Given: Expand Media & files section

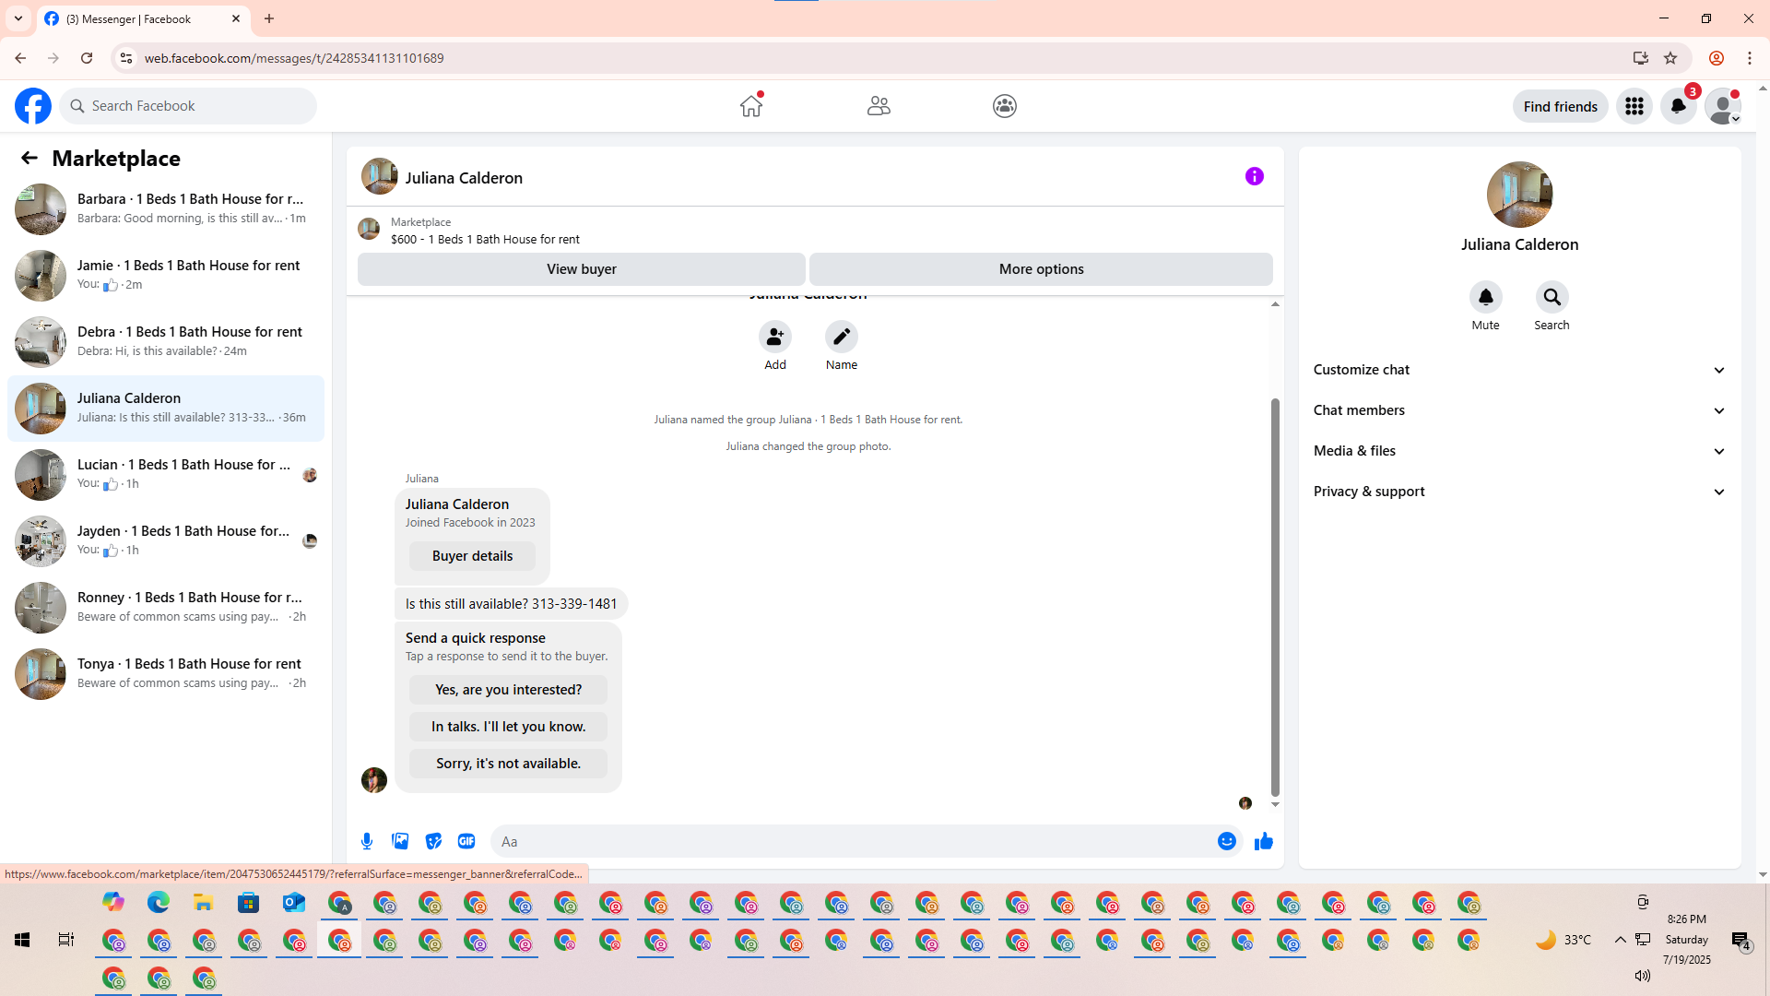Looking at the screenshot, I should click(1518, 451).
